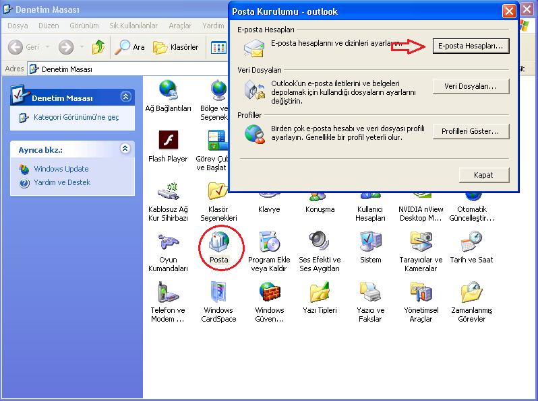Open Kullanıcı Hesapları item
Screen dimensions: 538x401
pyautogui.click(x=370, y=209)
